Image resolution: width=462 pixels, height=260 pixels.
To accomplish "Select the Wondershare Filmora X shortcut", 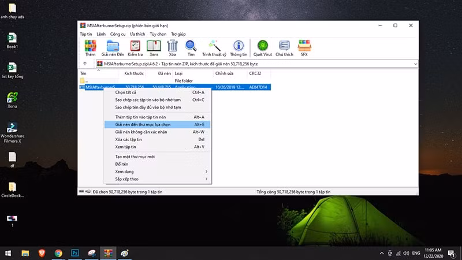I will [x=12, y=132].
